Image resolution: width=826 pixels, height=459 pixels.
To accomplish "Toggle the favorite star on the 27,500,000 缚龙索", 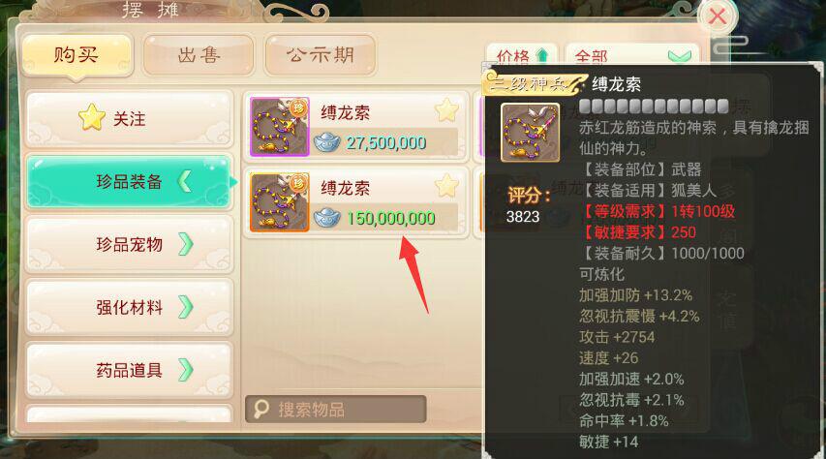I will click(446, 110).
